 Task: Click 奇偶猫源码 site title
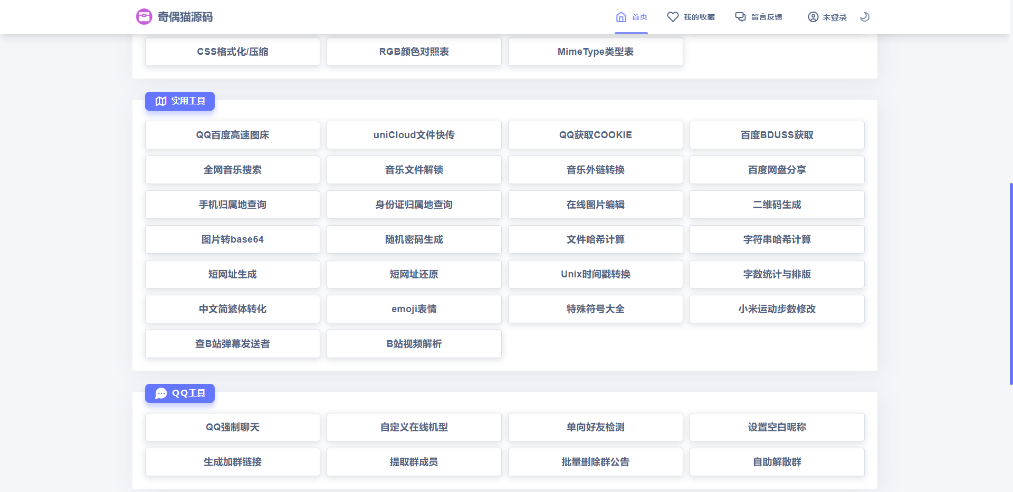click(x=185, y=17)
